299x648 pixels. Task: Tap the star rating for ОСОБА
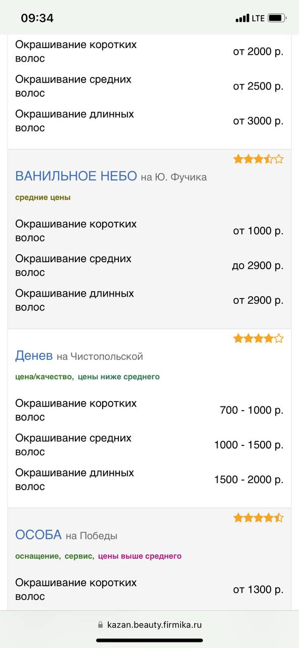pos(259,517)
